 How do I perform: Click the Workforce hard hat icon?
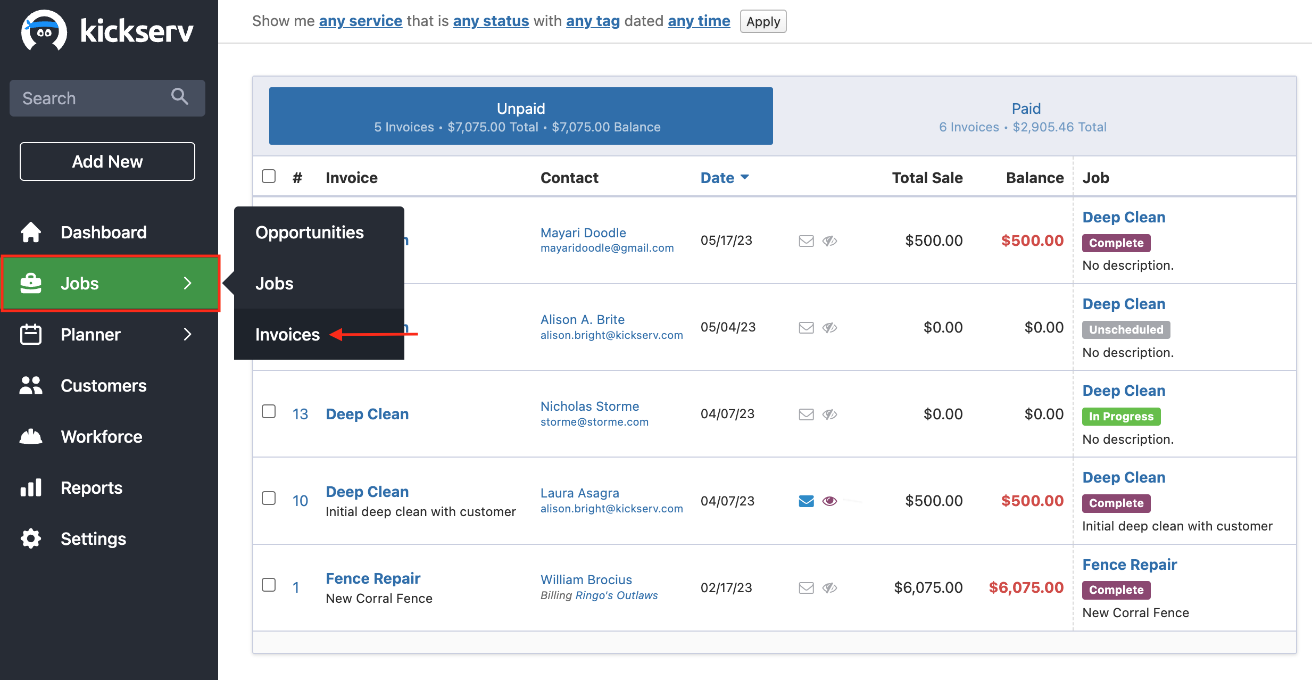(x=31, y=436)
